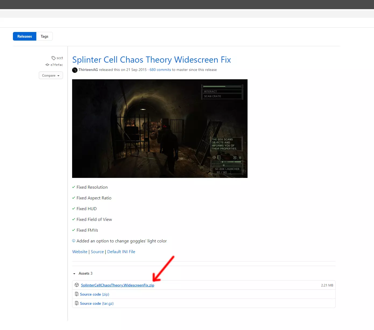Image resolution: width=374 pixels, height=330 pixels.
Task: Click the ThirteenAG avatar icon
Action: [x=75, y=70]
